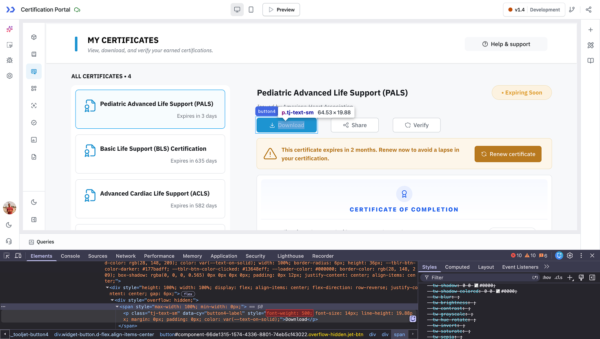Switch to mobile layout view
The image size is (600, 339).
[x=251, y=9]
